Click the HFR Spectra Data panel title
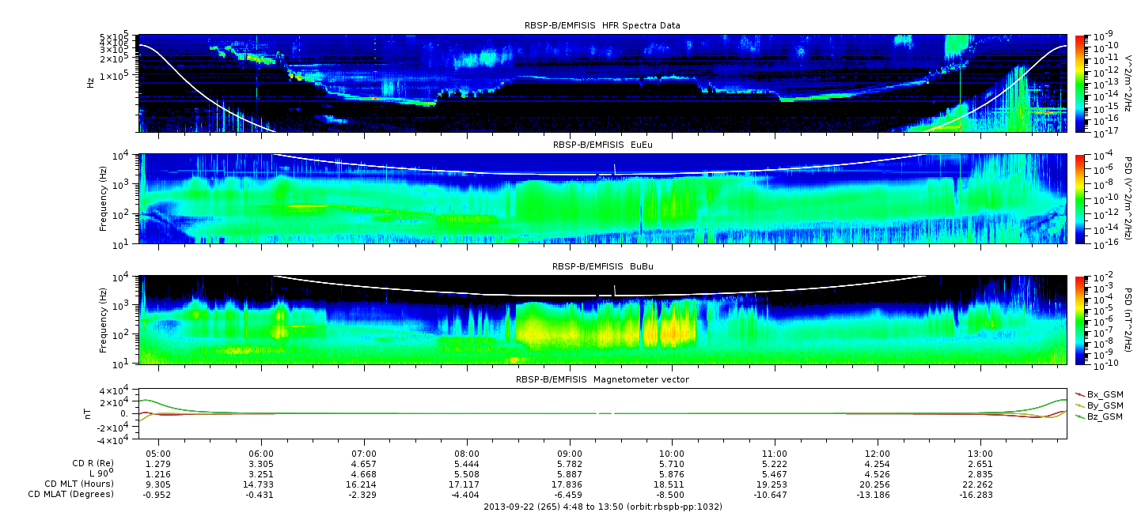 pos(602,25)
